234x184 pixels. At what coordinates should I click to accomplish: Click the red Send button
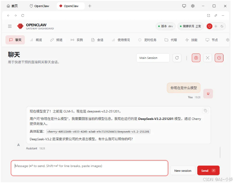208,170
